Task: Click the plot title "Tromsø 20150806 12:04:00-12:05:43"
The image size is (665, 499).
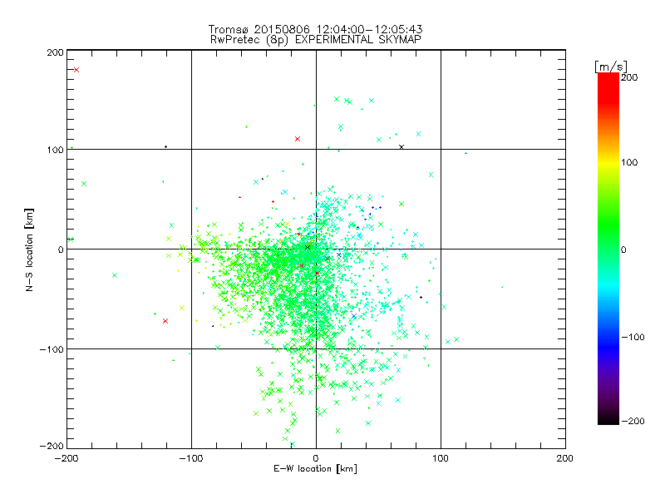Action: coord(315,29)
